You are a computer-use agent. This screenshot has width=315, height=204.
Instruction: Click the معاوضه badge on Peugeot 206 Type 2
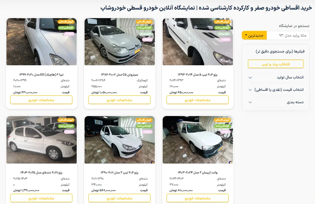(x=147, y=132)
